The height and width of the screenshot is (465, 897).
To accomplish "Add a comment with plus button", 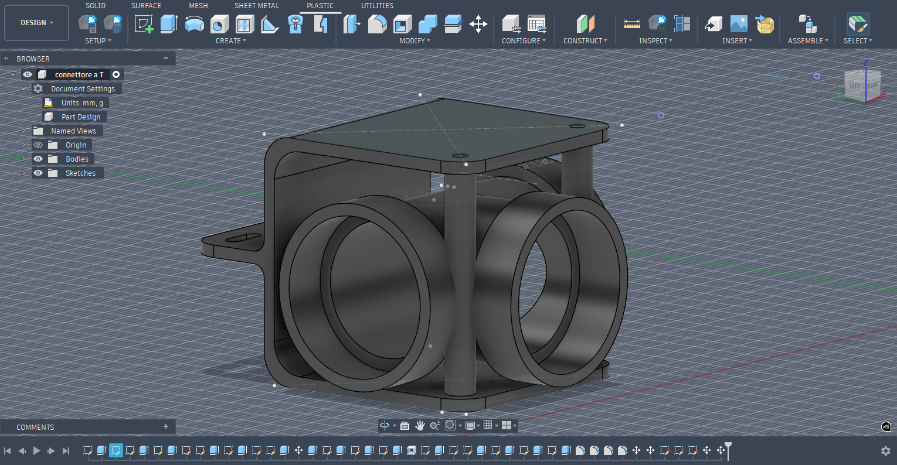I will [166, 427].
